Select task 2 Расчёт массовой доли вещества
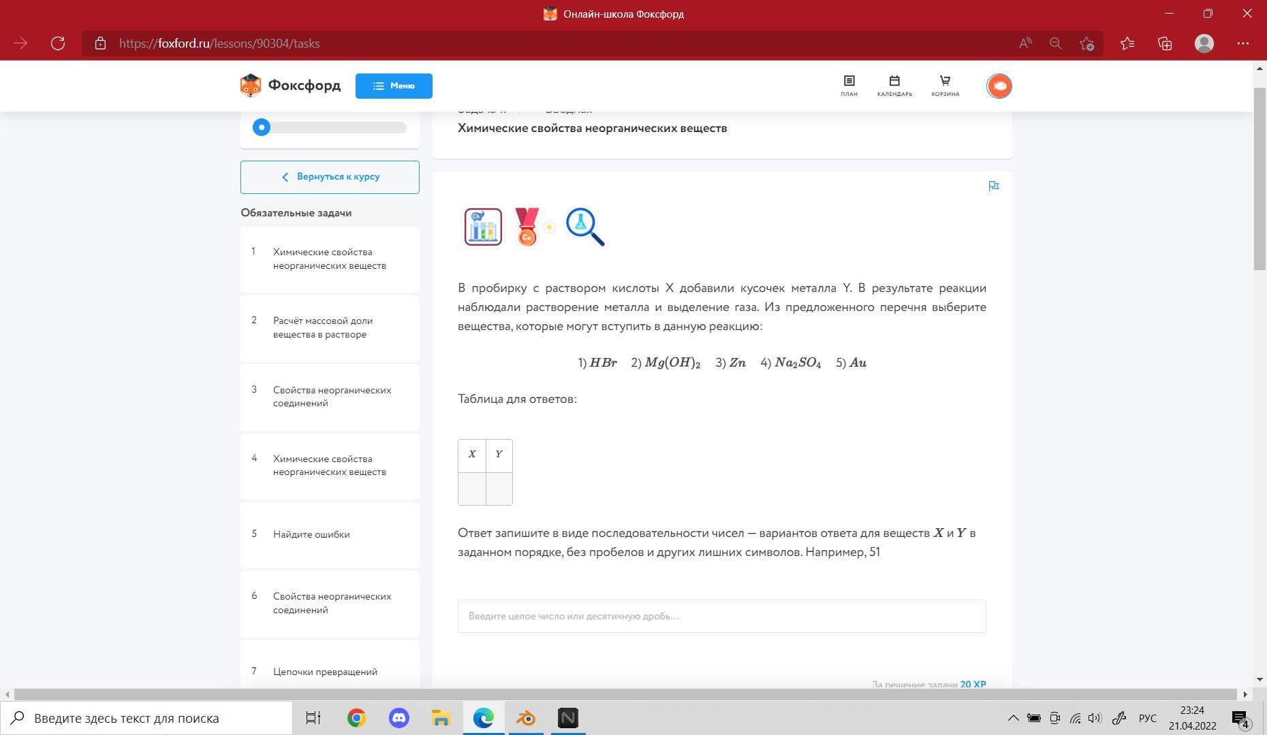1267x735 pixels. (330, 328)
